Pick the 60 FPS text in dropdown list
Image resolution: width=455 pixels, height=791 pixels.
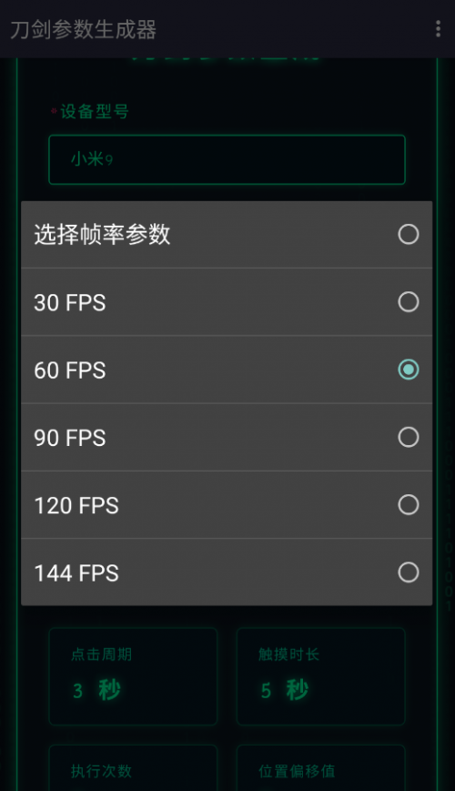69,370
